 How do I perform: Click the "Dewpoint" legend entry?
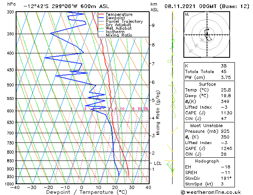pyautogui.click(x=115, y=18)
